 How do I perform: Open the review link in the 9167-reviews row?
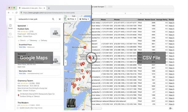tap(171, 101)
